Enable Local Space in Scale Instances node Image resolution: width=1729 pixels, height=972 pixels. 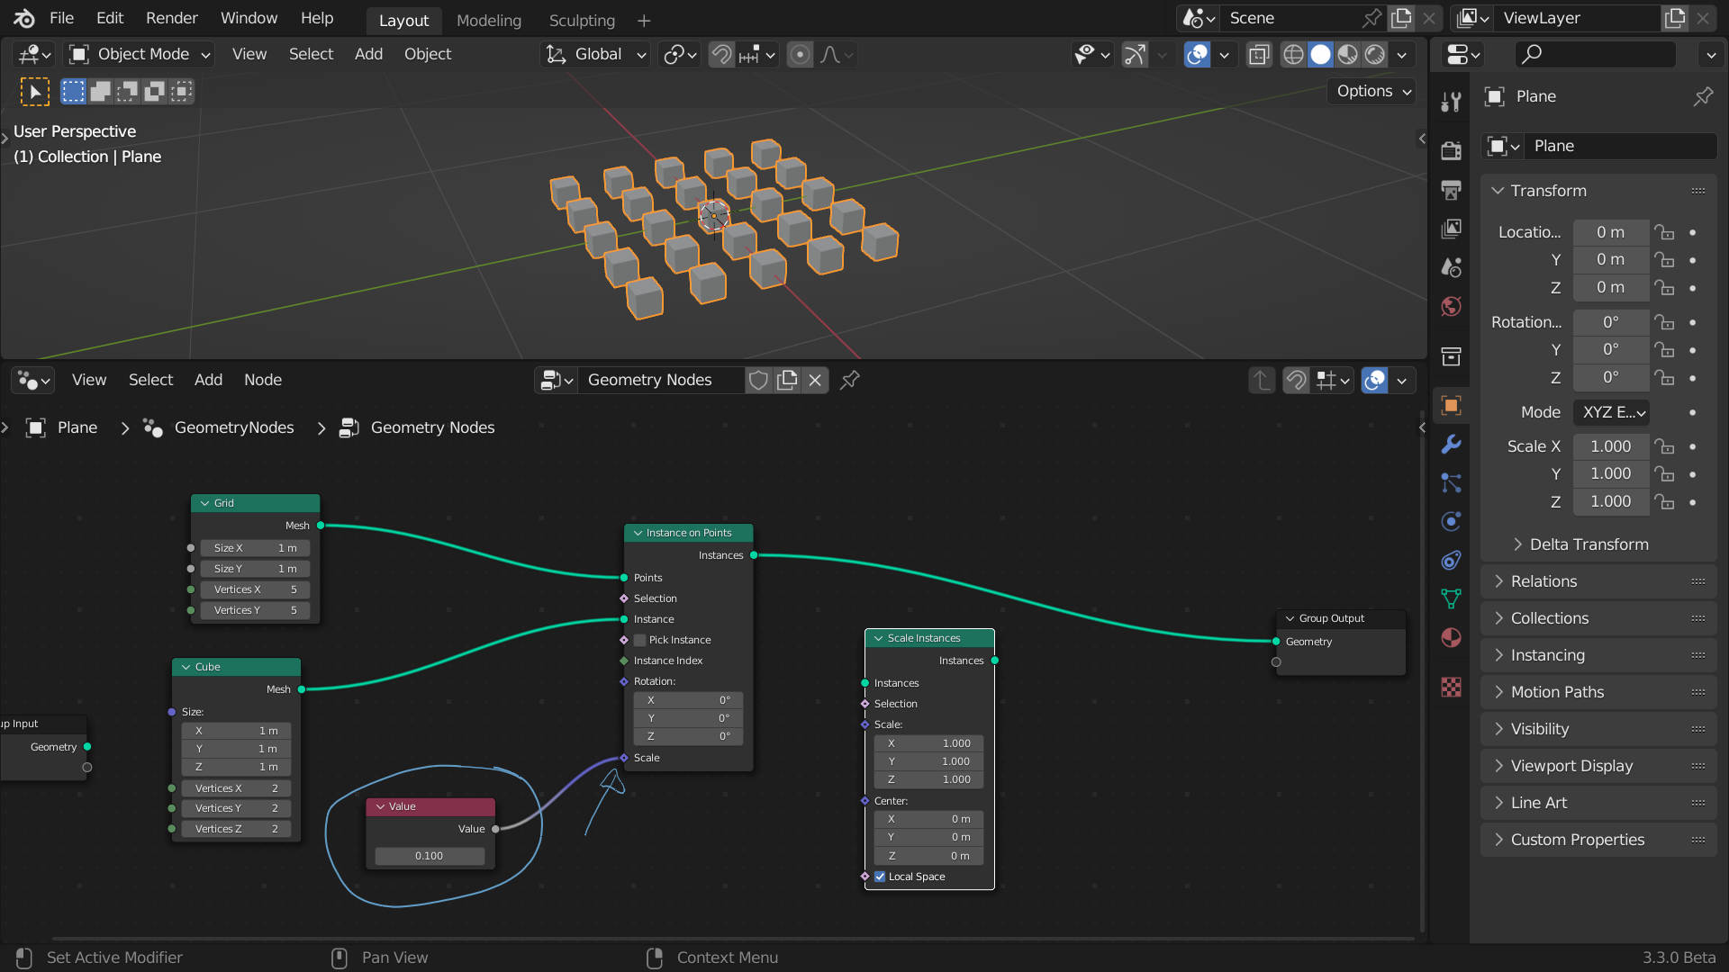tap(880, 876)
